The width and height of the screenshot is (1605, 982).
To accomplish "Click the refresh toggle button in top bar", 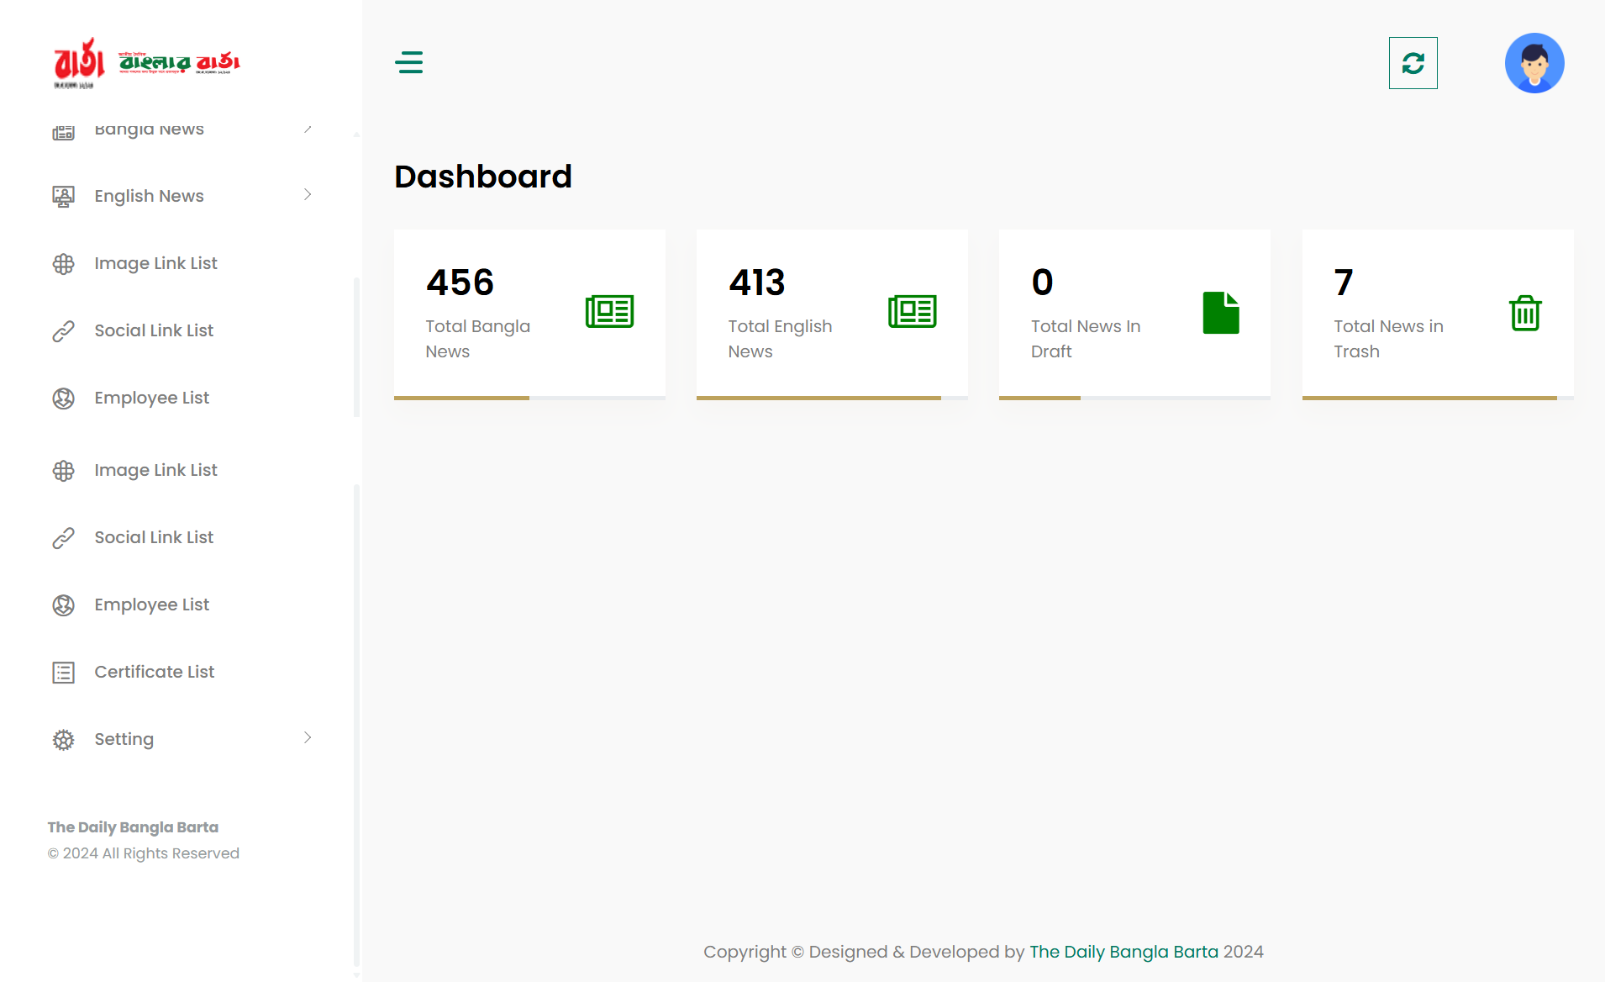I will click(1413, 62).
